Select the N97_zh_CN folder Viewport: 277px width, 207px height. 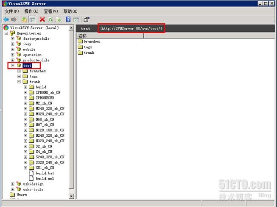[x=45, y=124]
